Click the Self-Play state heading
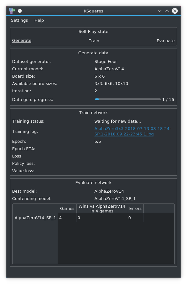This screenshot has height=284, width=187. (x=93, y=32)
